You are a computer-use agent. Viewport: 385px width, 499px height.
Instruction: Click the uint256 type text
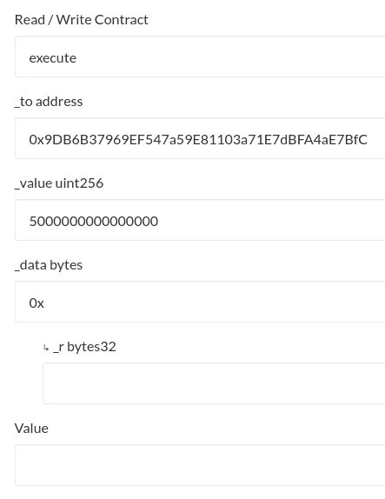80,183
